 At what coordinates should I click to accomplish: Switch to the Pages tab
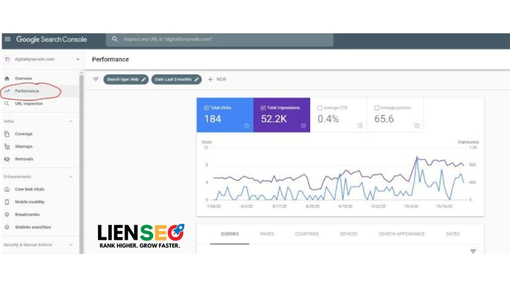pos(267,234)
